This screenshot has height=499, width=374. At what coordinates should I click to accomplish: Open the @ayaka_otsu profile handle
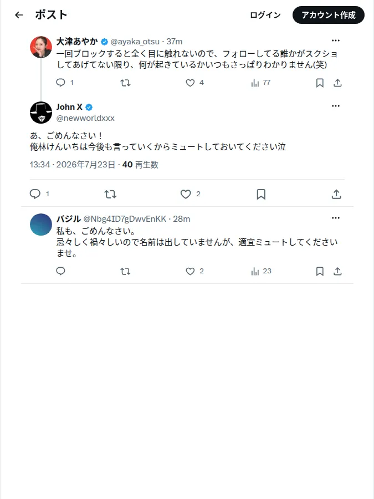pyautogui.click(x=135, y=42)
